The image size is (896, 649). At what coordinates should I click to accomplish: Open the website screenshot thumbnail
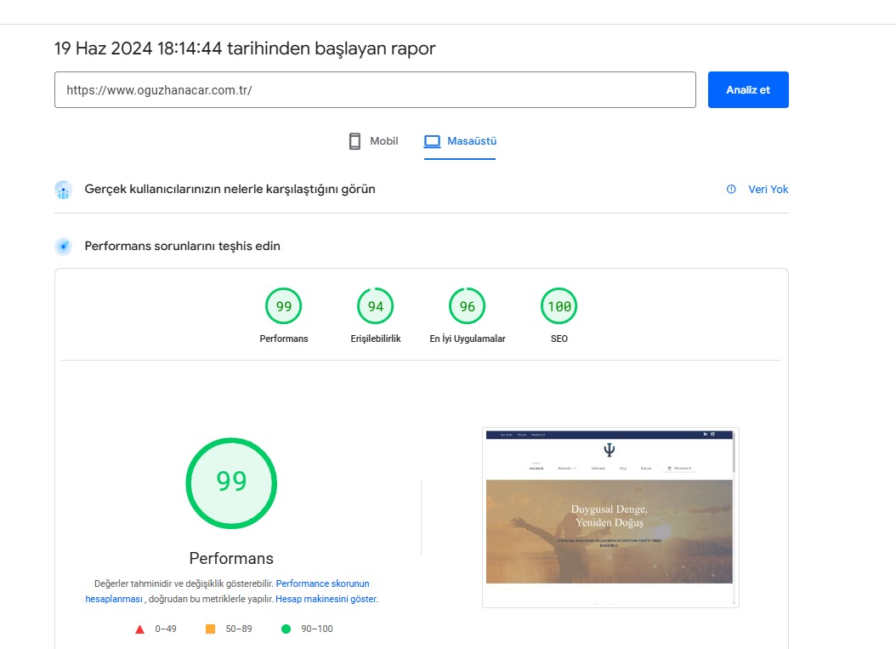[610, 517]
